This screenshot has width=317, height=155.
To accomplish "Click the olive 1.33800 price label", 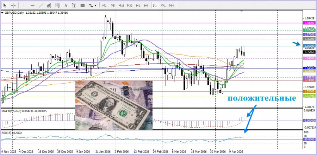I will pyautogui.click(x=310, y=71).
